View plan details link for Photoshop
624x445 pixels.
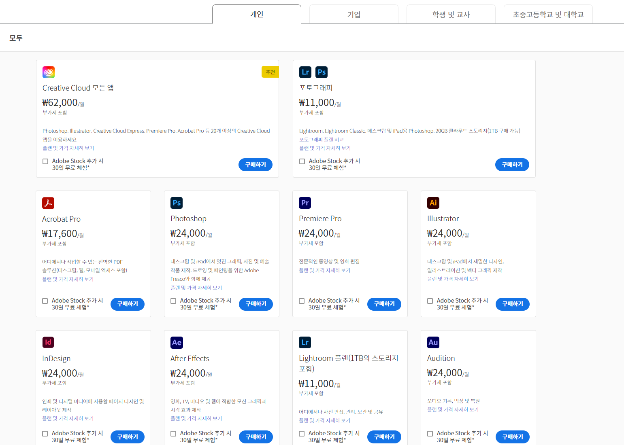pyautogui.click(x=196, y=288)
